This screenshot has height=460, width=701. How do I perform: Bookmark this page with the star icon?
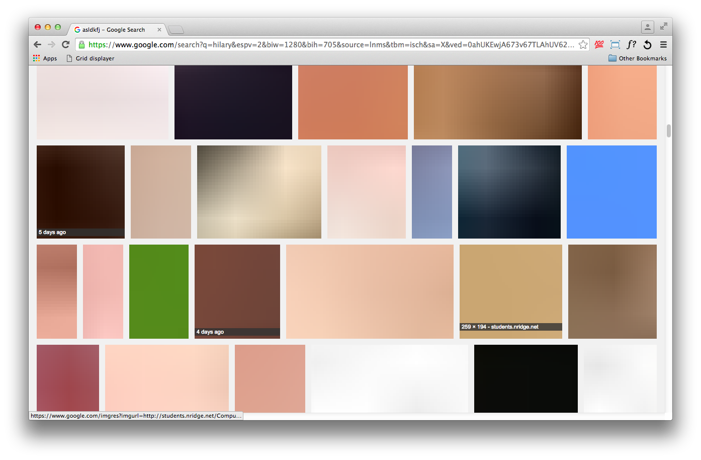[583, 45]
